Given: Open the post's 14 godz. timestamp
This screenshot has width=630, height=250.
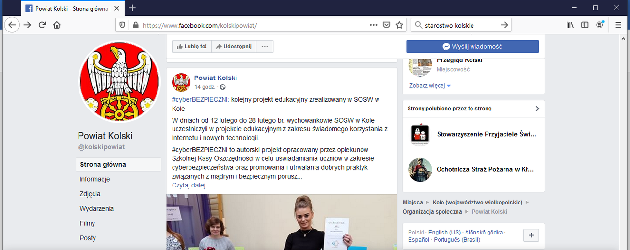Looking at the screenshot, I should [205, 87].
